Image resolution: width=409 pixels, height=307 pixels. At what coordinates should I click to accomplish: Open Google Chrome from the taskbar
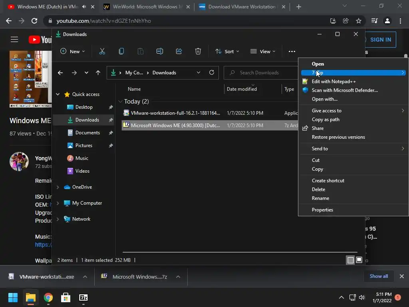[48, 297]
